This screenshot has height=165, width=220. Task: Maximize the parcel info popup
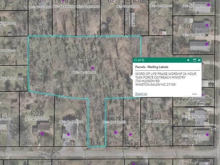pyautogui.click(x=195, y=60)
